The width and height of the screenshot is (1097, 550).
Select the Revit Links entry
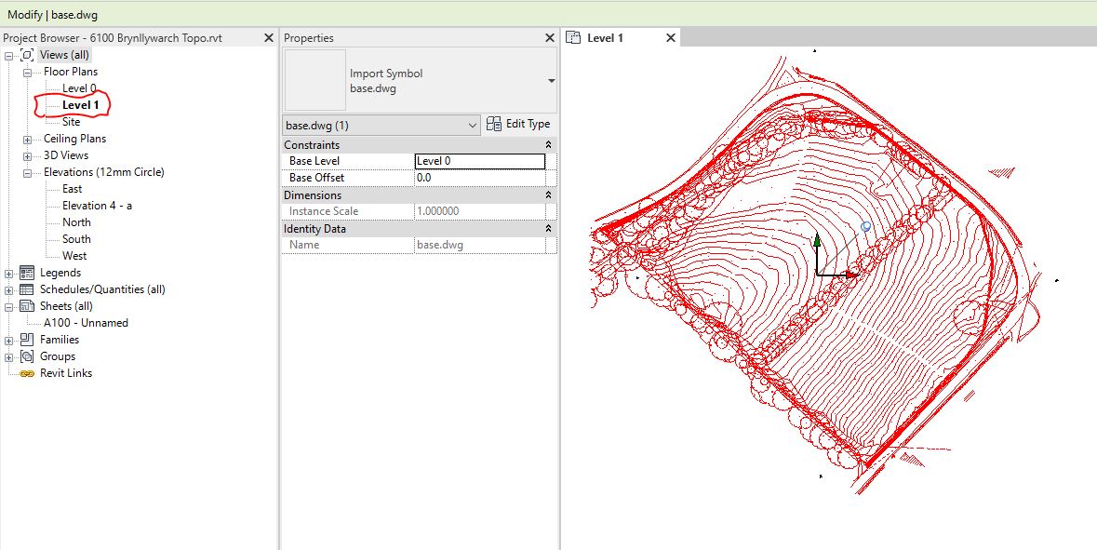coord(66,374)
